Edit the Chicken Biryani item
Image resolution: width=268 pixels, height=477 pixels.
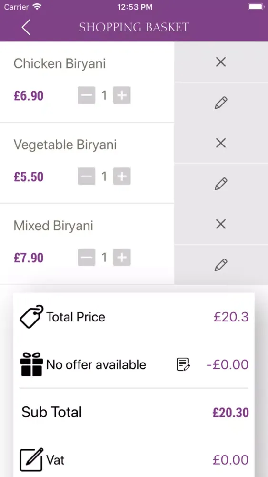[x=221, y=103]
